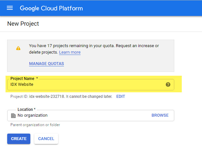
Task: Click the Location field label
Action: (x=25, y=110)
